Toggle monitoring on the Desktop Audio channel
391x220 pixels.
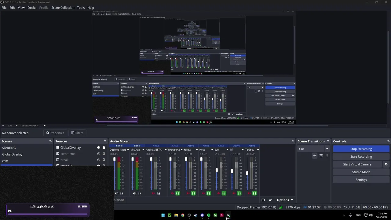pyautogui.click(x=122, y=193)
